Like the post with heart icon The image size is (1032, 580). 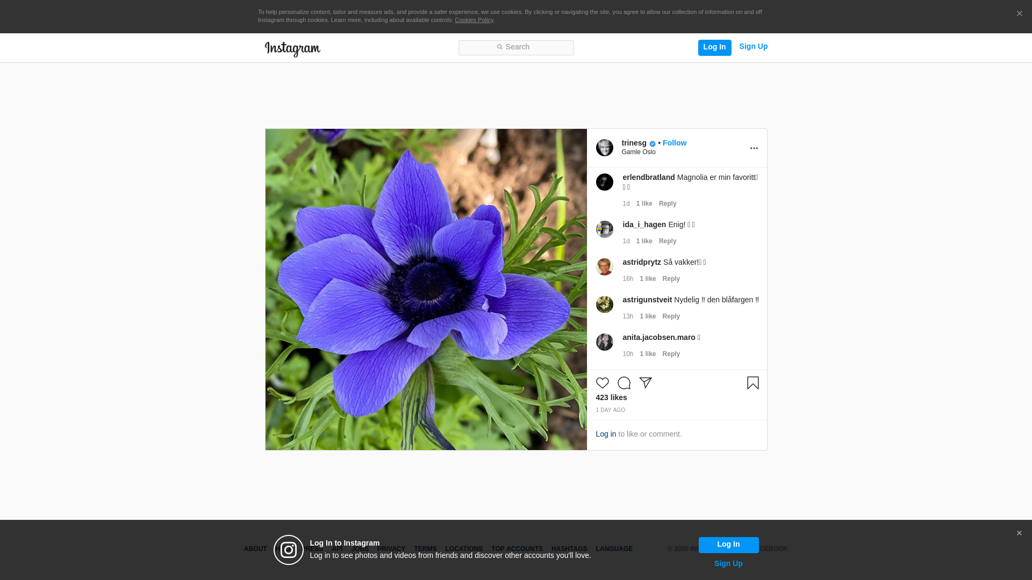point(602,383)
